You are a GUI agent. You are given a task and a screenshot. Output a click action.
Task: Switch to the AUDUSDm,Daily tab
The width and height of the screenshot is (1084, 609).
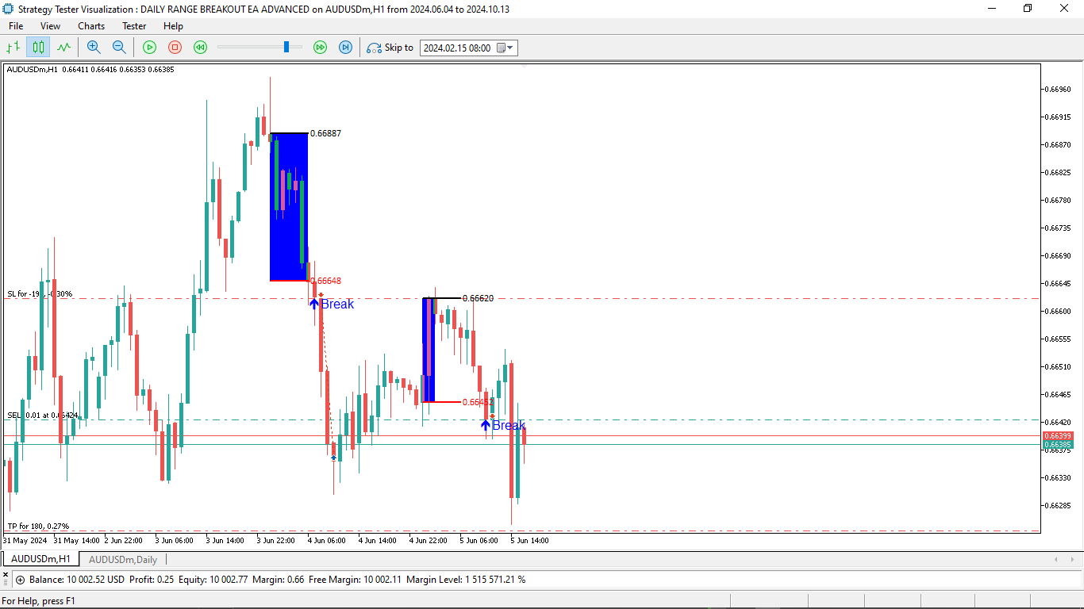122,559
